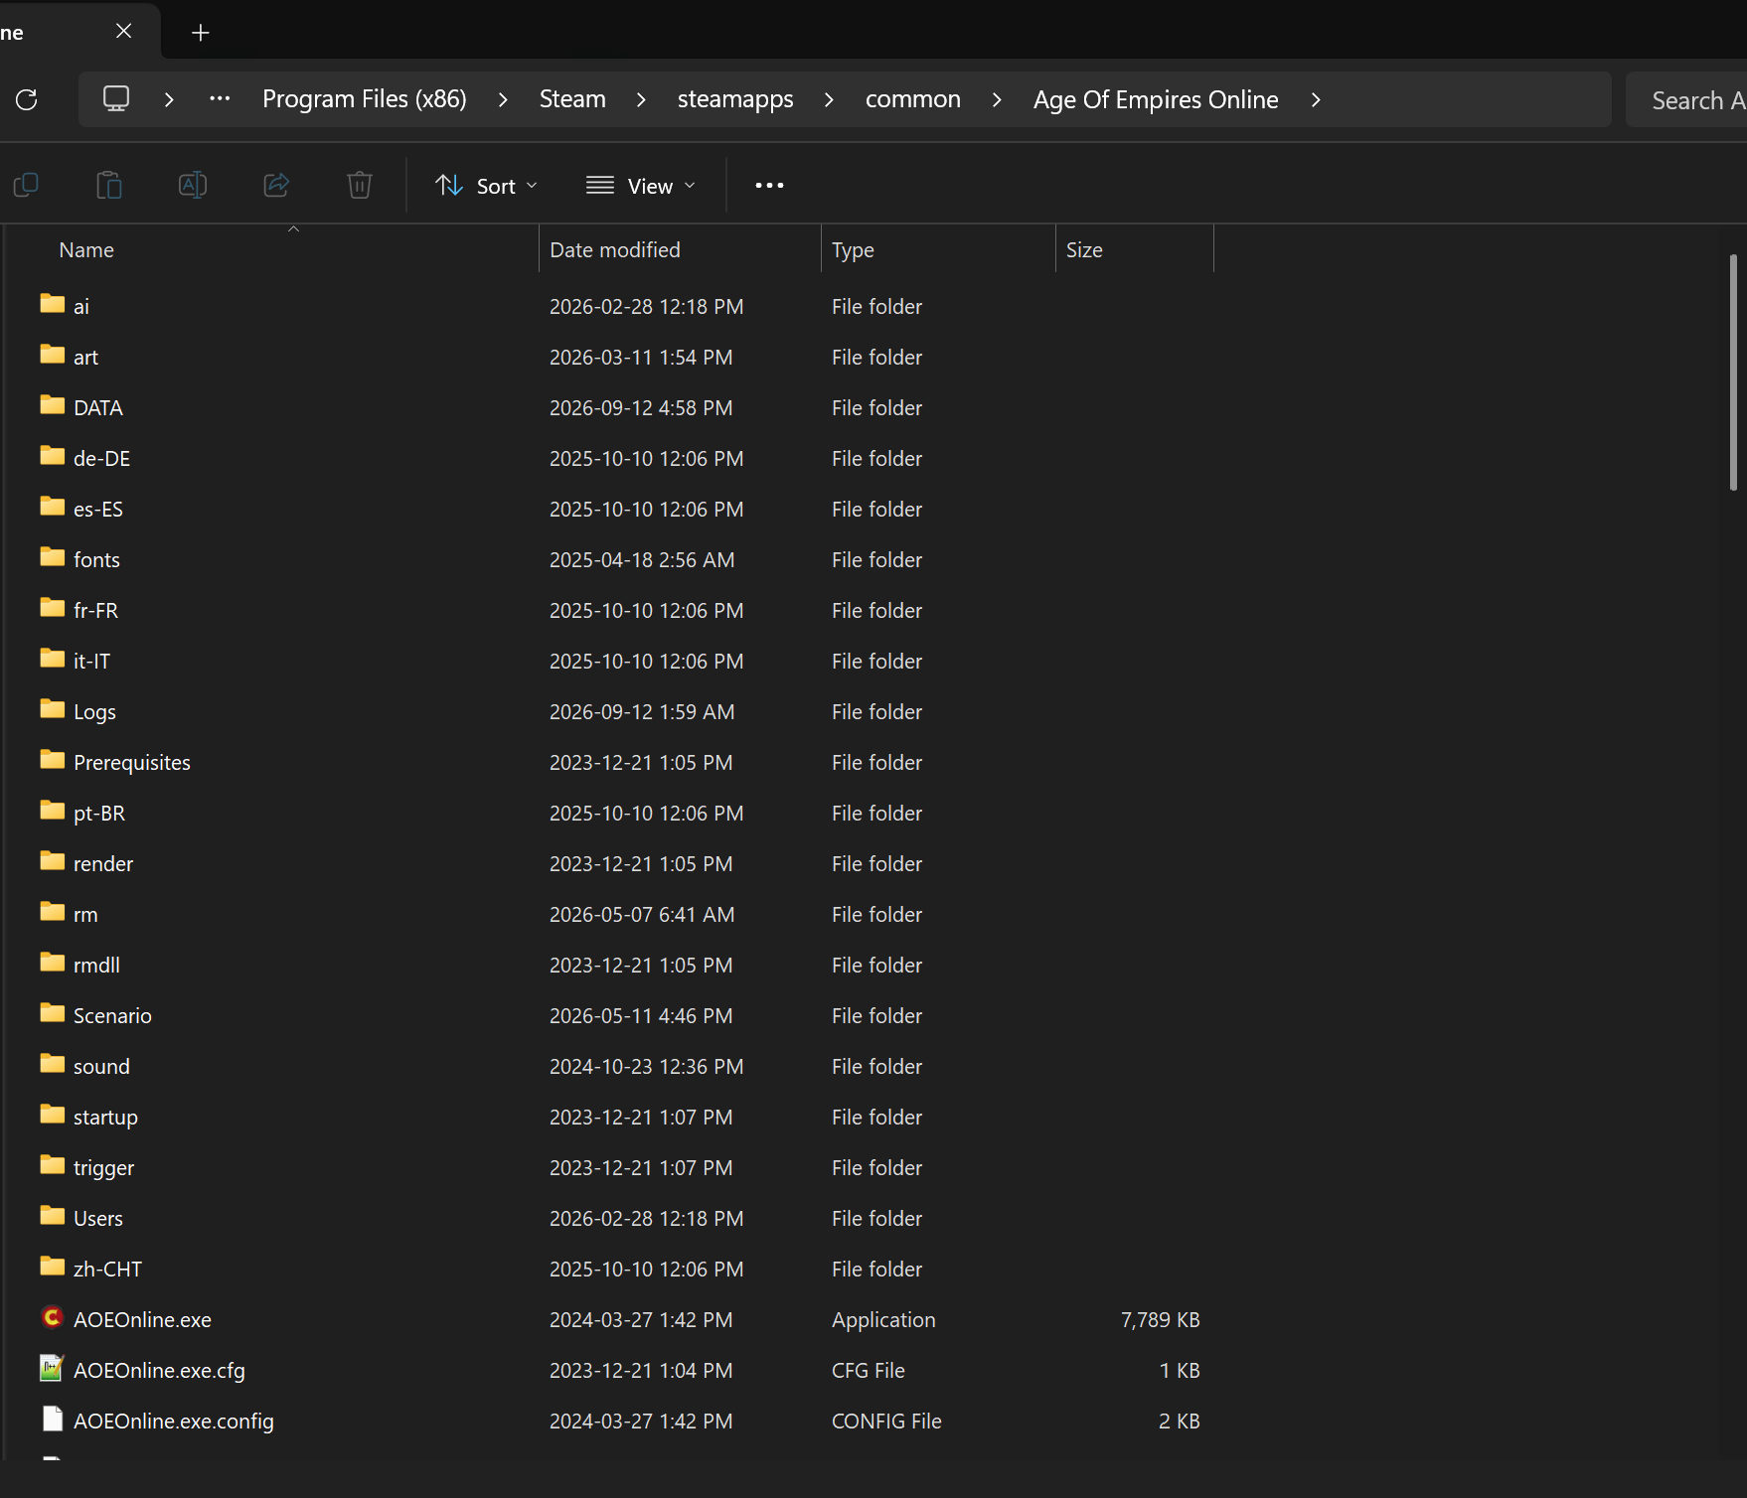Image resolution: width=1747 pixels, height=1498 pixels.
Task: Select the zh-CHT folder name
Action: click(x=107, y=1269)
